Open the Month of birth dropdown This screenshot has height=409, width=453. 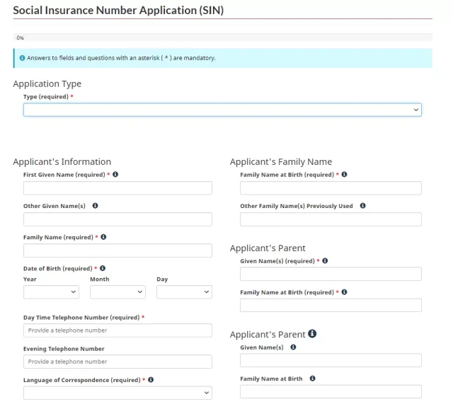(117, 292)
